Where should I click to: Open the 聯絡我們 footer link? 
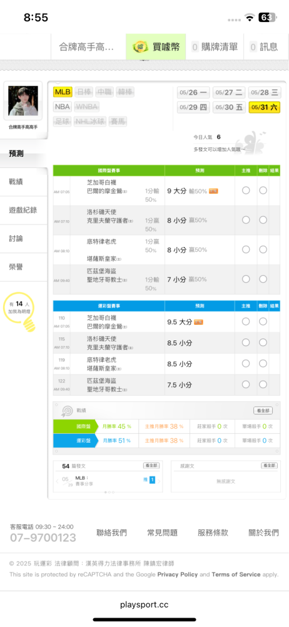tap(112, 532)
